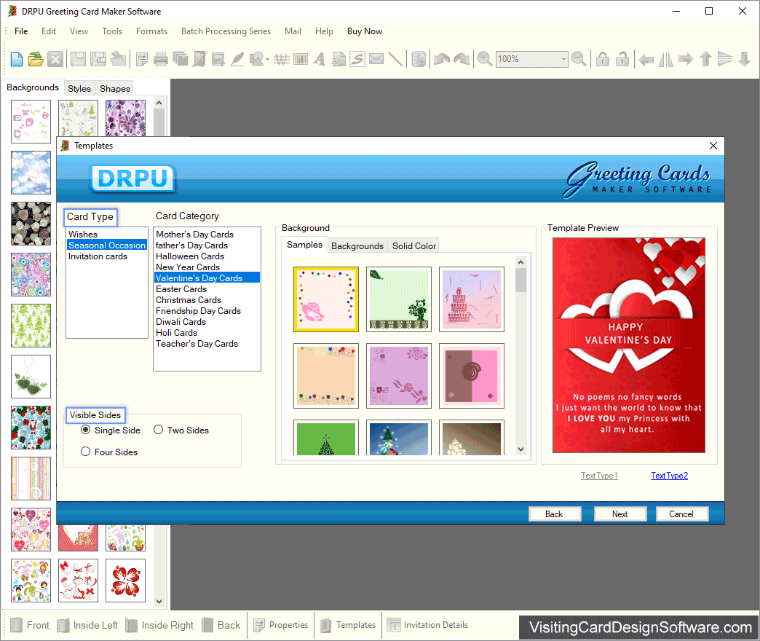Click the Barcode toolbar icon

tap(301, 59)
